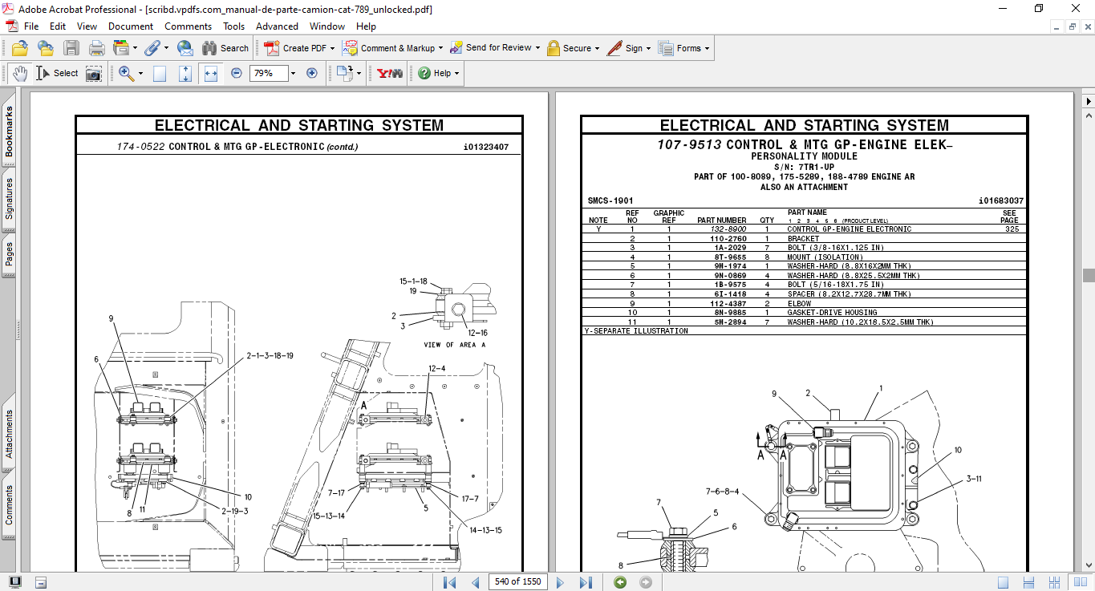Click inside the page number field

click(x=517, y=581)
